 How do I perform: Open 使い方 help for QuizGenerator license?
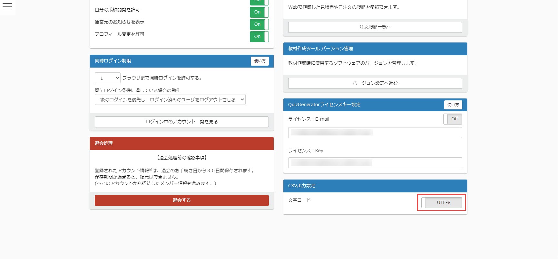pos(453,105)
